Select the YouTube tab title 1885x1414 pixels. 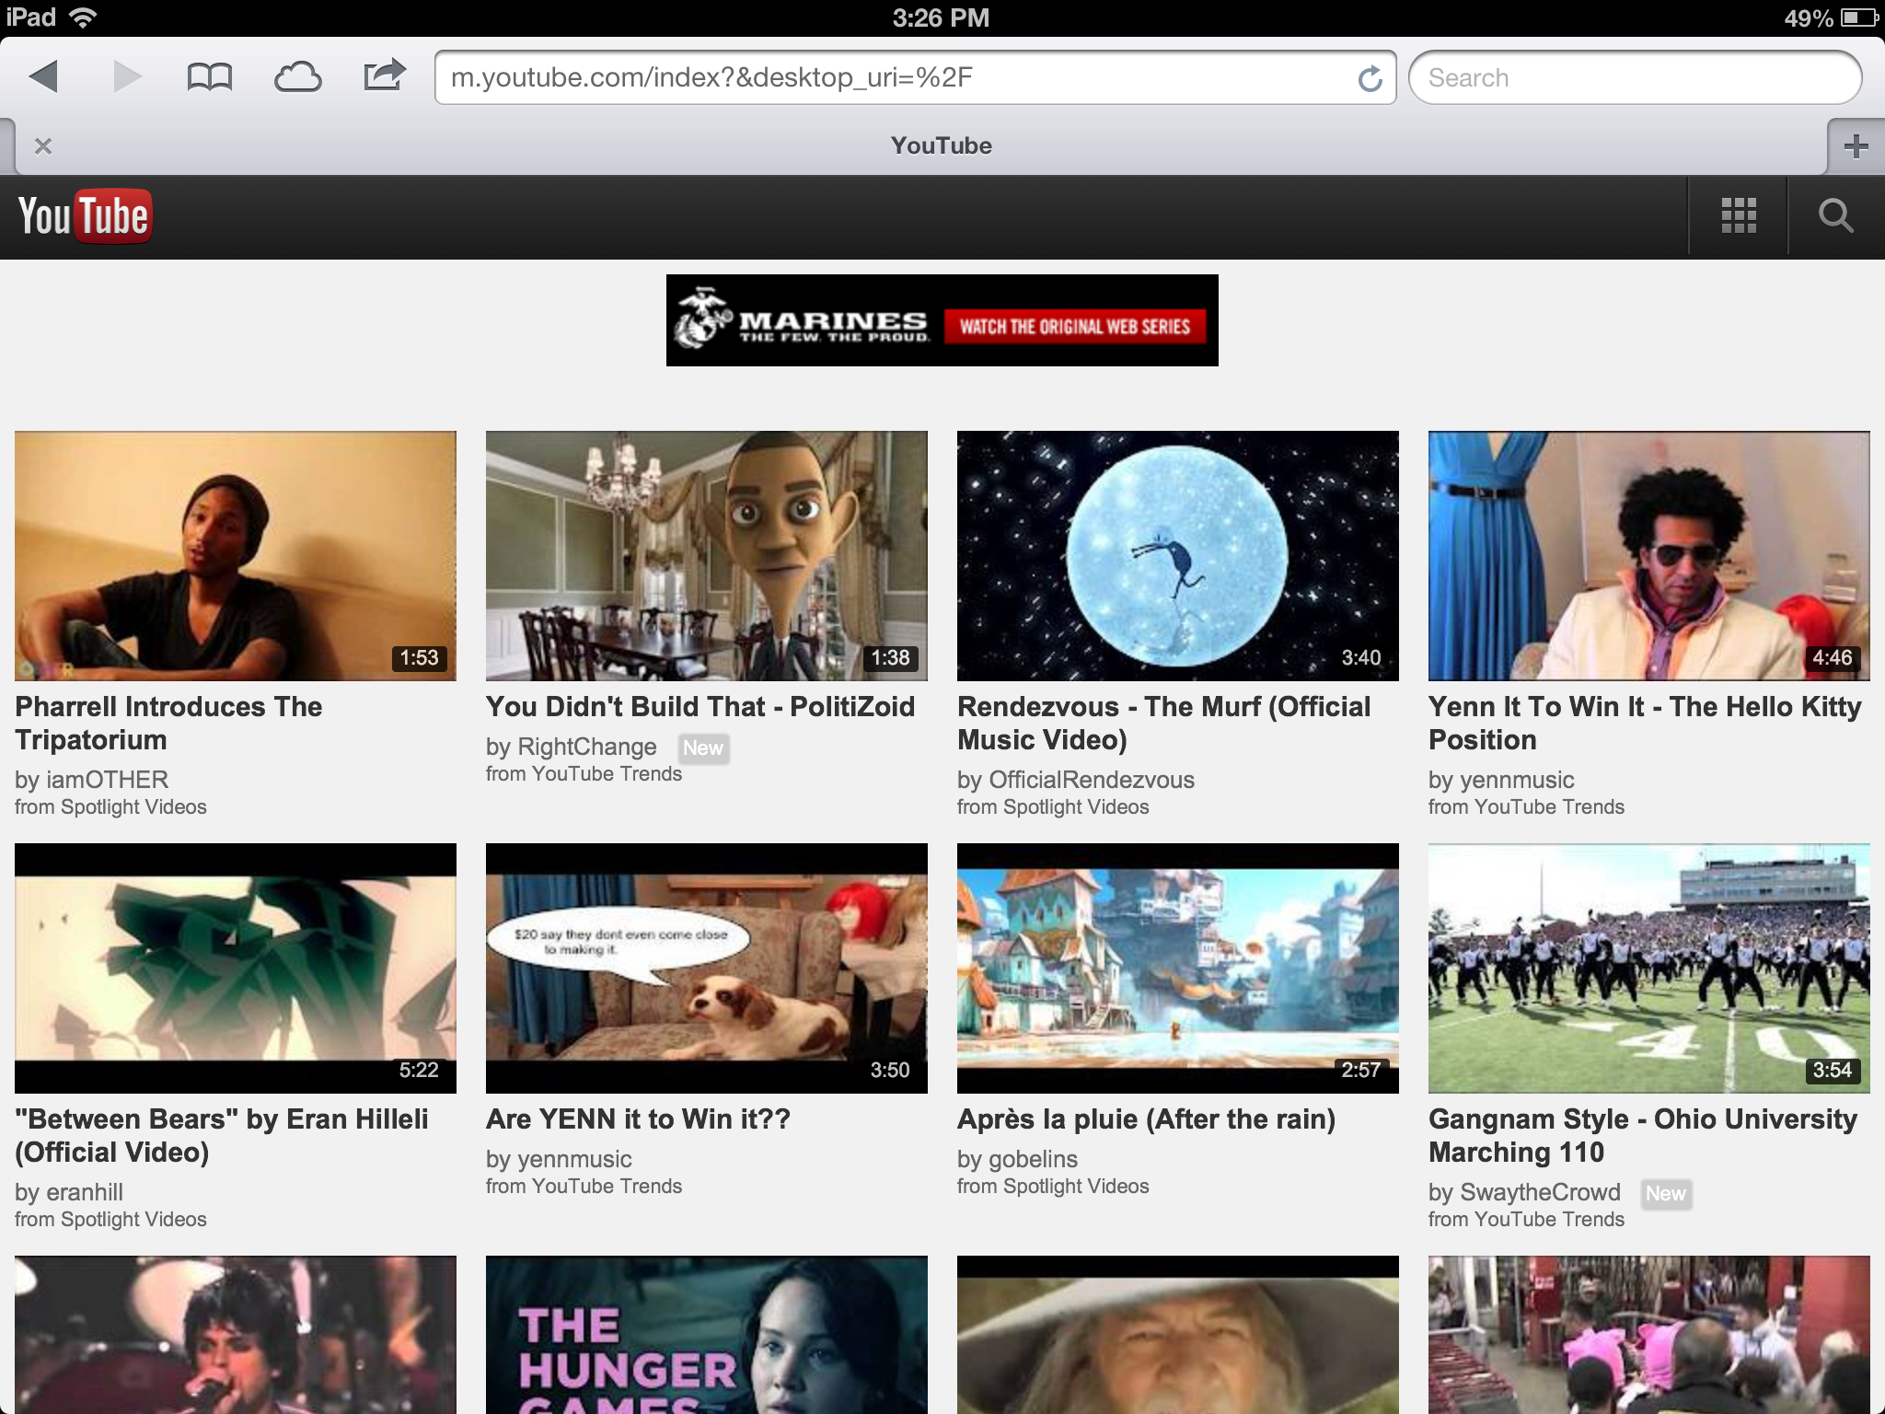[x=941, y=145]
